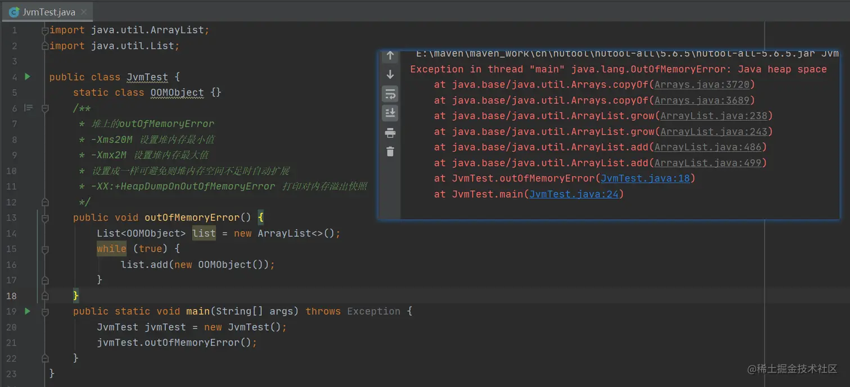850x387 pixels.
Task: Collapse the main method at line 19
Action: (45, 311)
